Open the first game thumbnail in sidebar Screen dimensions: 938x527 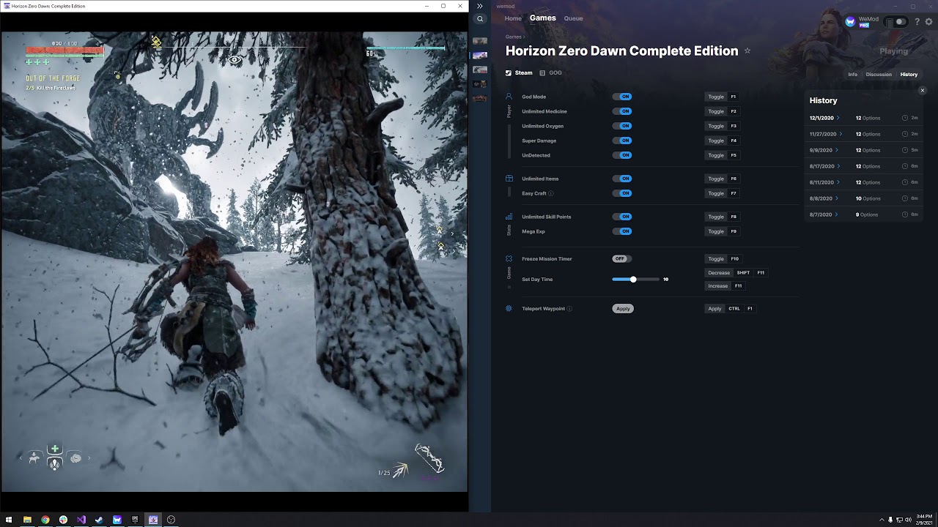[480, 41]
